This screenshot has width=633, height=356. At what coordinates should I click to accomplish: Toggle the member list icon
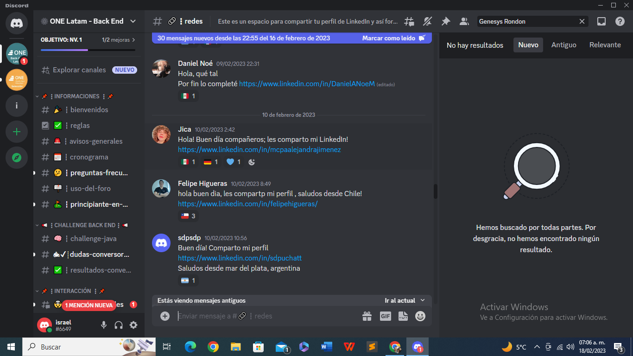pos(464,21)
